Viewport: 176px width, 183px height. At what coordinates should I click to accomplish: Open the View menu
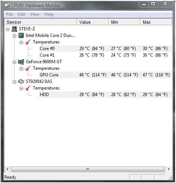[35, 14]
